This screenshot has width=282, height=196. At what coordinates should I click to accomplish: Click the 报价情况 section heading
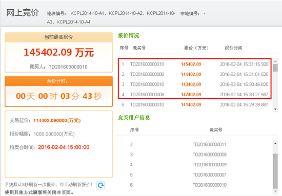[x=128, y=35]
